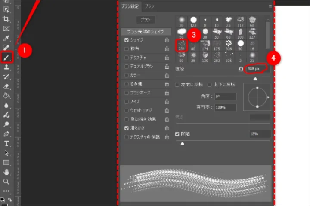Click the 間隔 15% value field

coord(260,134)
